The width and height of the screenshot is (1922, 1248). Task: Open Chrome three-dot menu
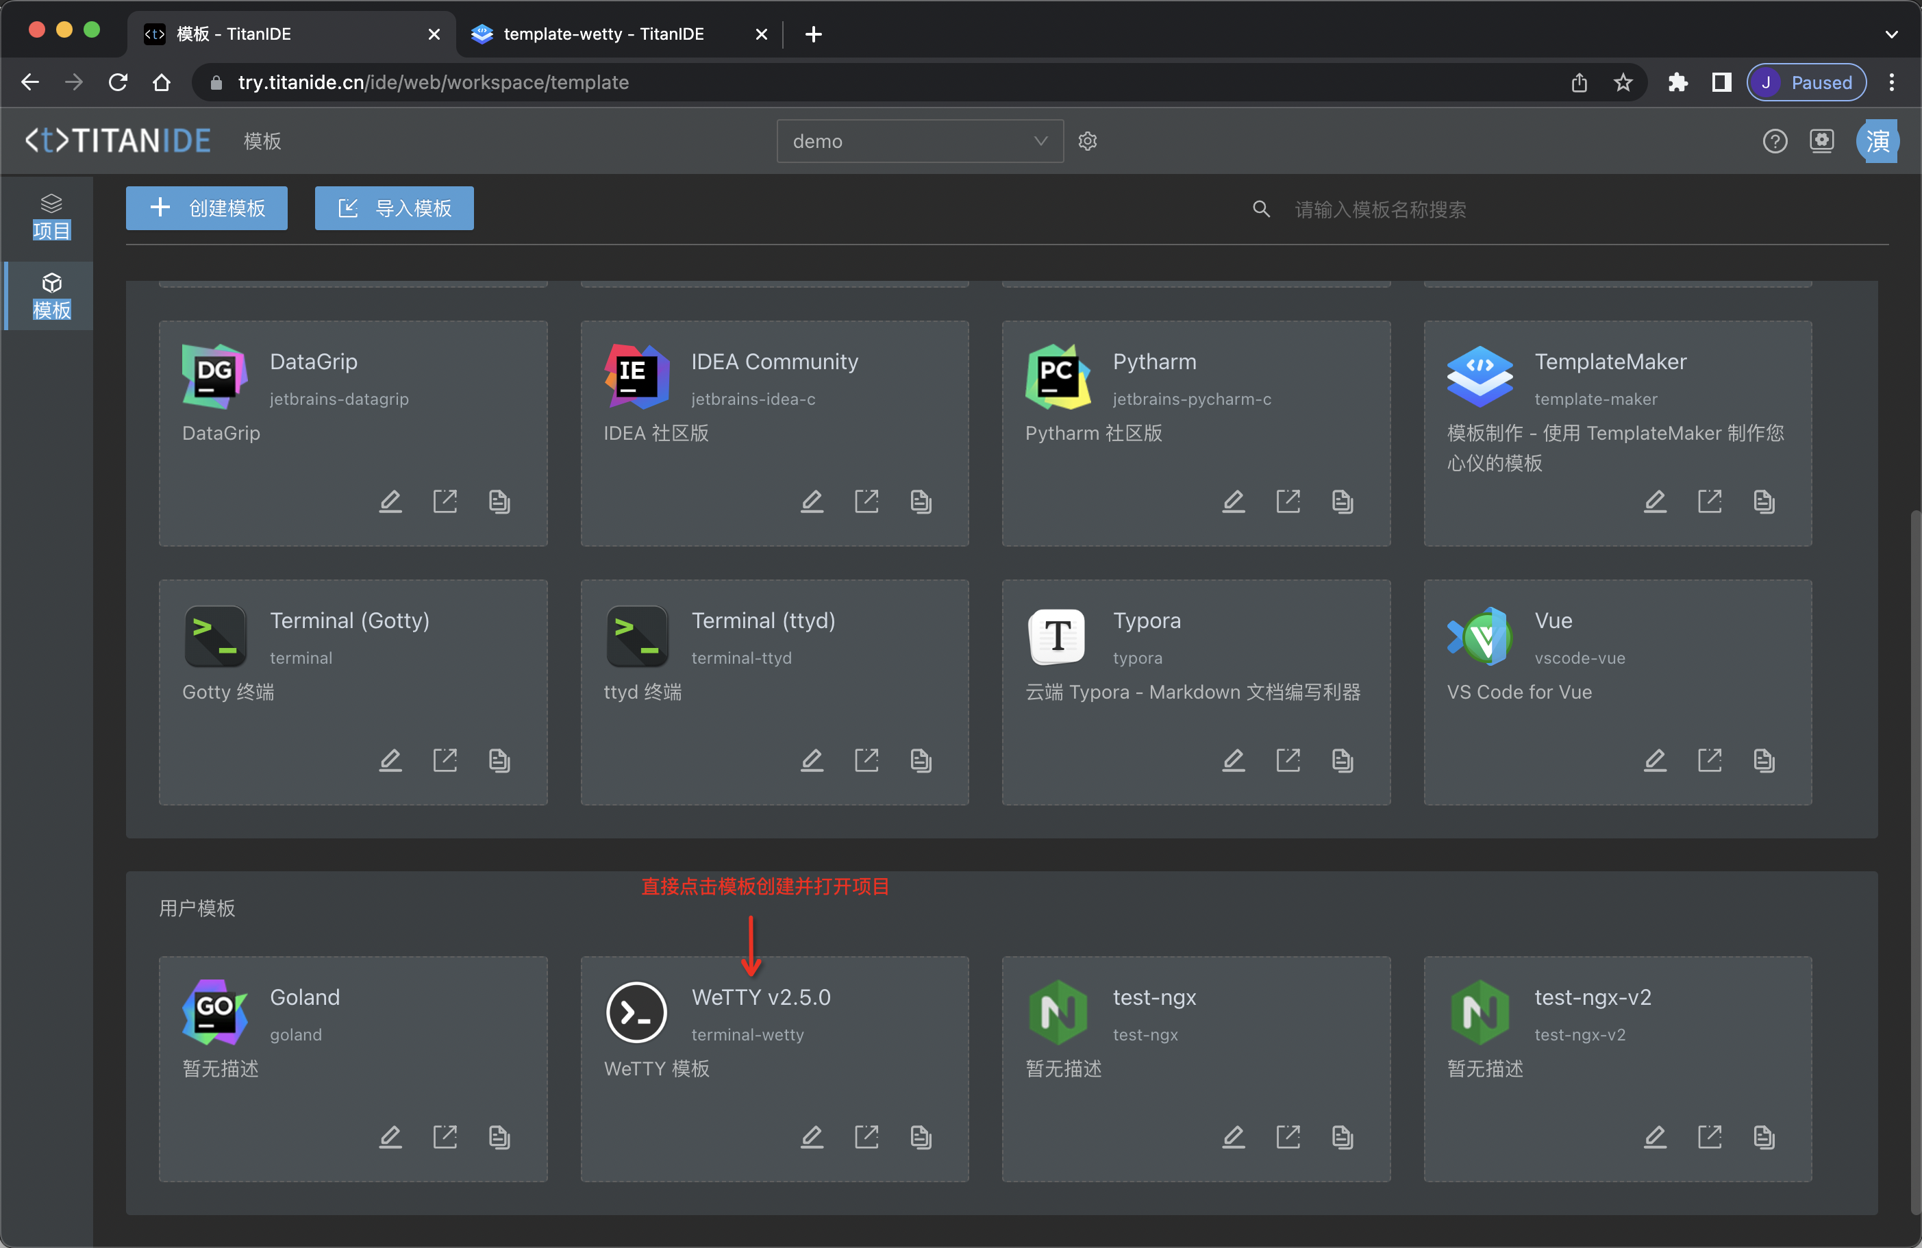point(1891,82)
